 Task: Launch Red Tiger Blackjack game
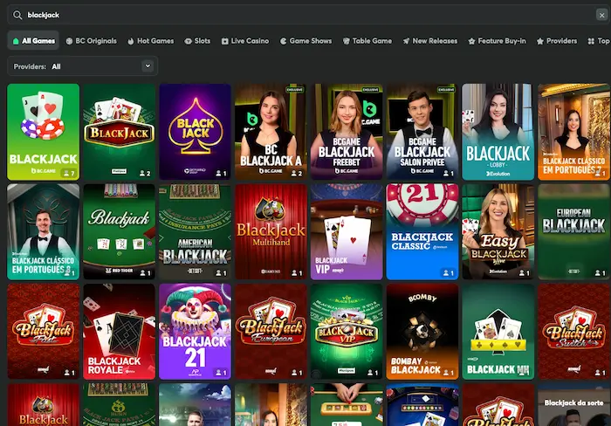click(x=120, y=232)
